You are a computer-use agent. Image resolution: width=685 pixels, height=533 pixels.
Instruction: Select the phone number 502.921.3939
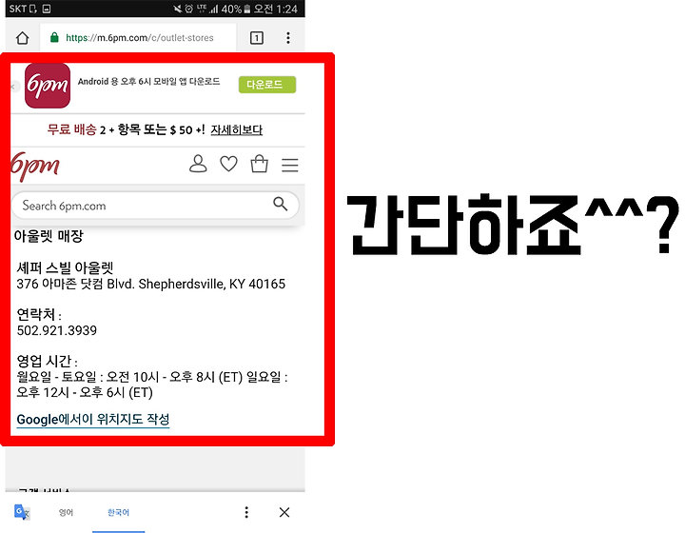pyautogui.click(x=57, y=330)
